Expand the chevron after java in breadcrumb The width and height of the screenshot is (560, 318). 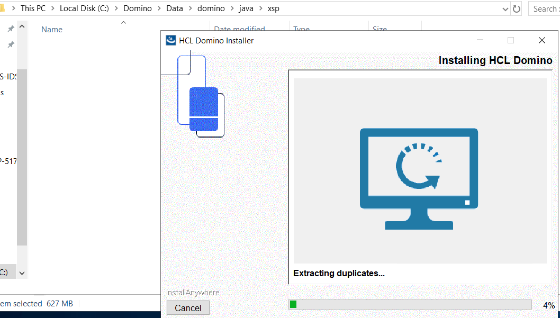click(x=261, y=9)
